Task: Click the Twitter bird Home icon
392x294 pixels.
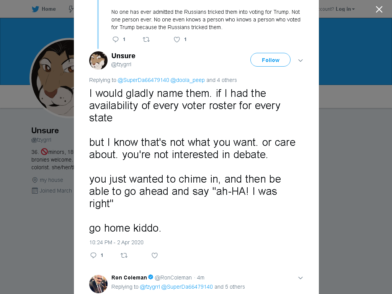Action: [36, 9]
